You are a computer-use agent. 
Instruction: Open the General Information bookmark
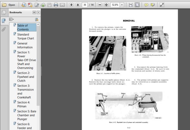click(x=25, y=45)
